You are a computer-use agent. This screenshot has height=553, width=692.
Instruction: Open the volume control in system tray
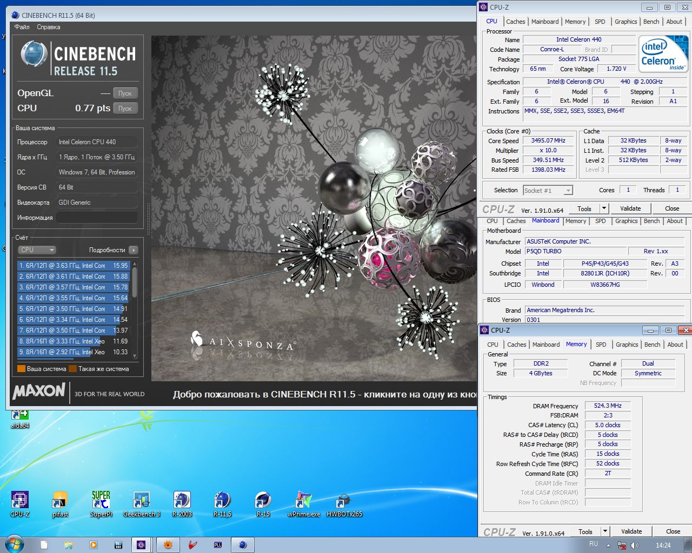[634, 545]
